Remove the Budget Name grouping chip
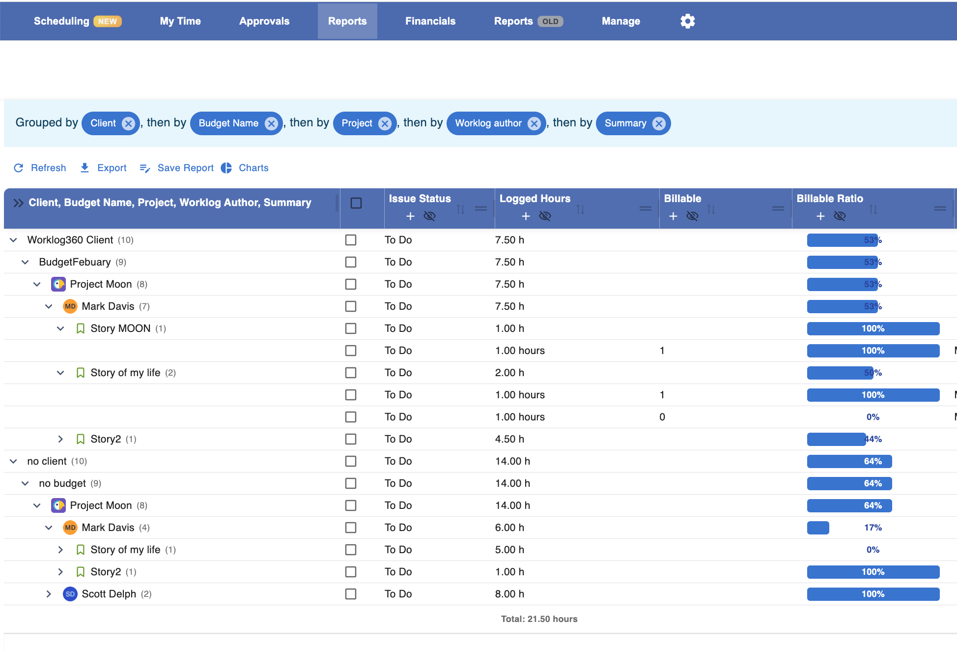 (271, 123)
